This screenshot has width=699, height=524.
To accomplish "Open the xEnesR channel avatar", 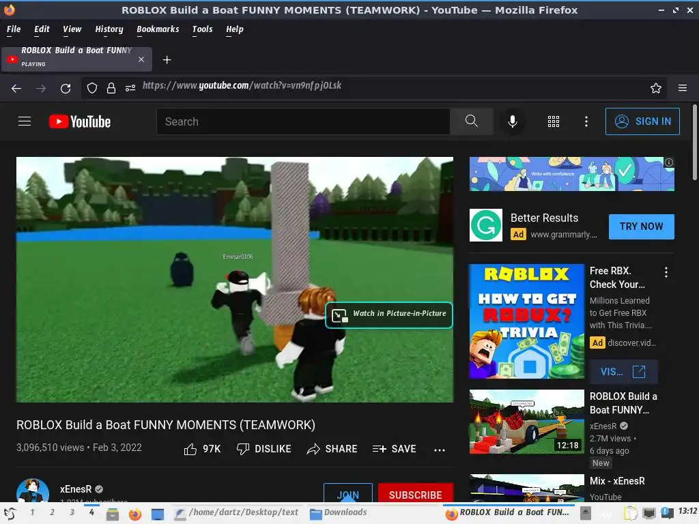I will click(x=33, y=491).
